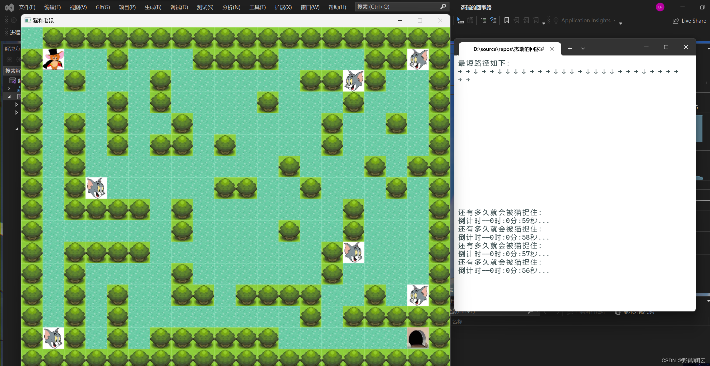710x366 pixels.
Task: Click the Tom cat at the maze's bottom-left
Action: (53, 338)
